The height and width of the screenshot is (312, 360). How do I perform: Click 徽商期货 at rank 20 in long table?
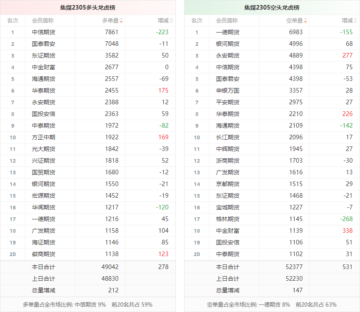pos(43,254)
